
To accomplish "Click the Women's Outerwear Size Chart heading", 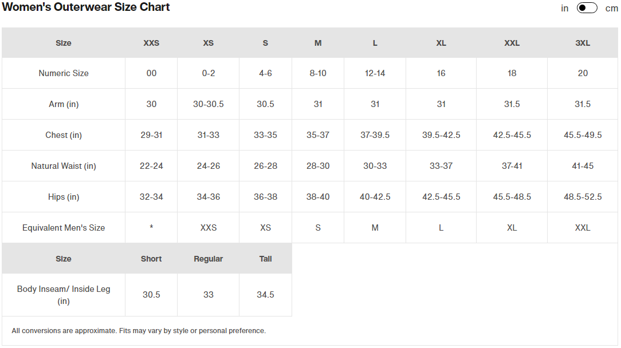I will coord(86,7).
